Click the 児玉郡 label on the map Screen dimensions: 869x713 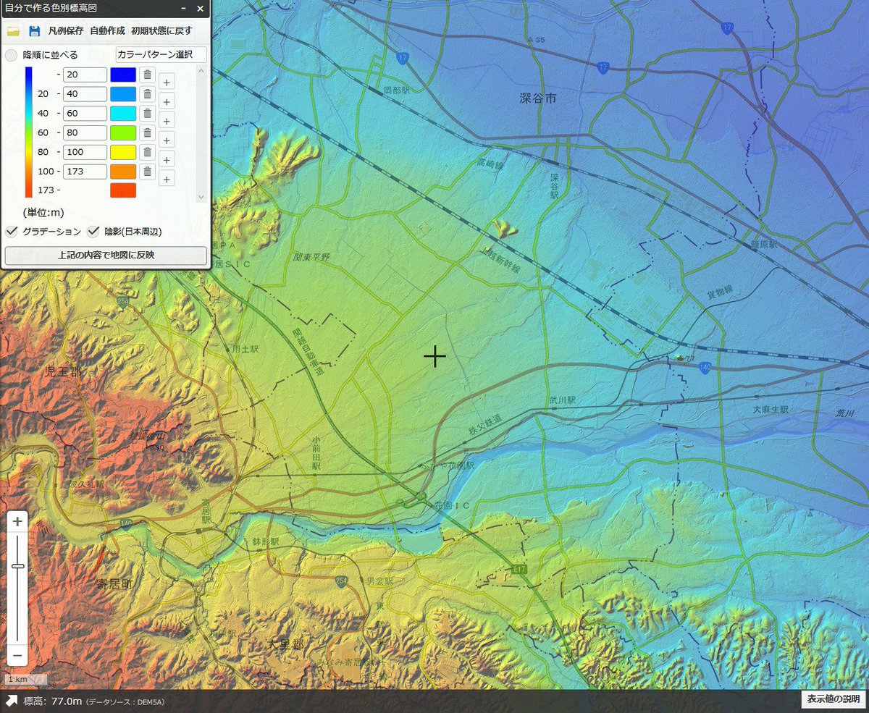64,372
